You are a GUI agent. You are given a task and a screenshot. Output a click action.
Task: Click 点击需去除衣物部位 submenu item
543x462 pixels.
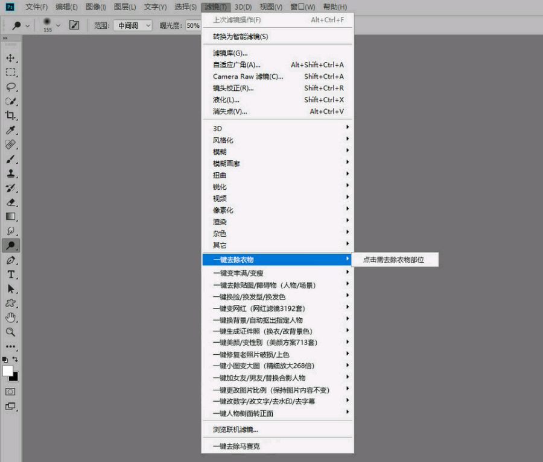tap(395, 260)
